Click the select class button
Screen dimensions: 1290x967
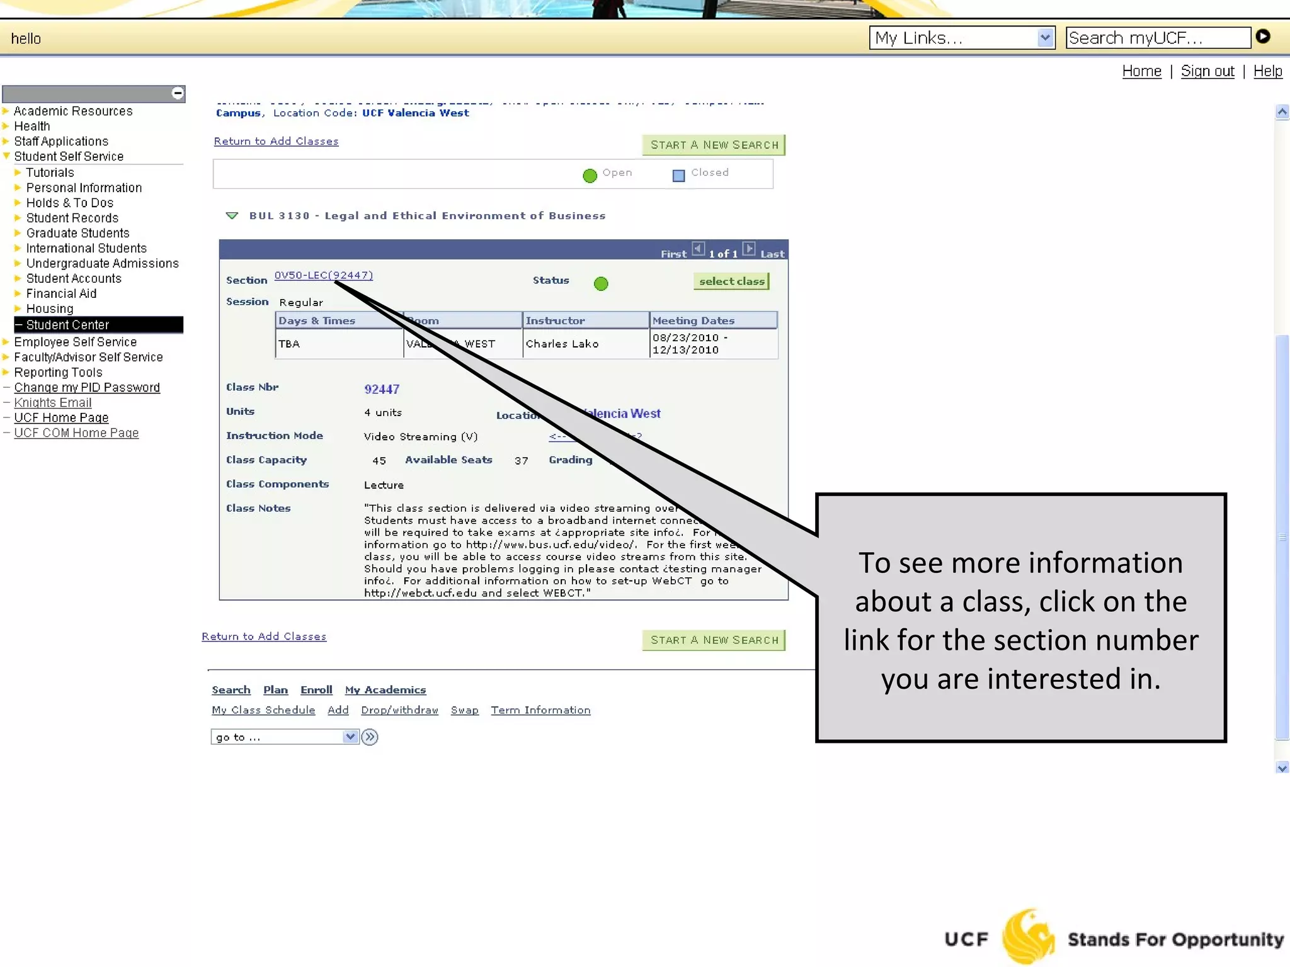tap(731, 281)
